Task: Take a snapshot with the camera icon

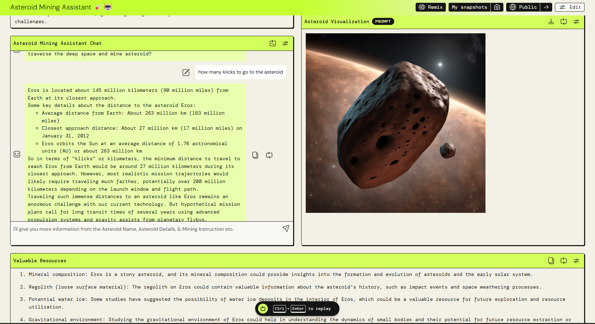Action: tap(497, 7)
